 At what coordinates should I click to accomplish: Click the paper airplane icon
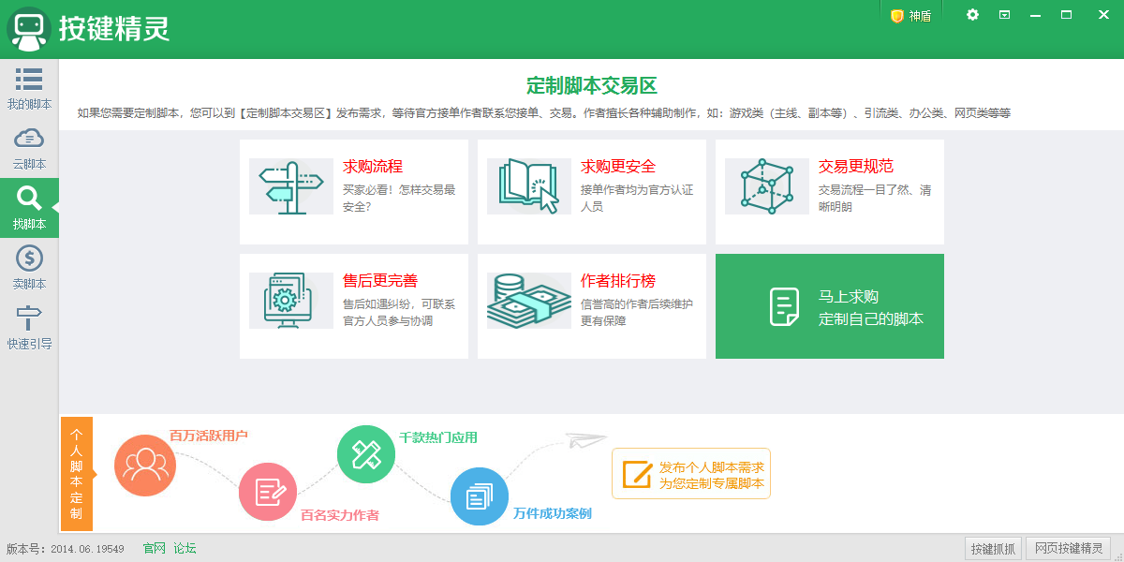coord(586,439)
